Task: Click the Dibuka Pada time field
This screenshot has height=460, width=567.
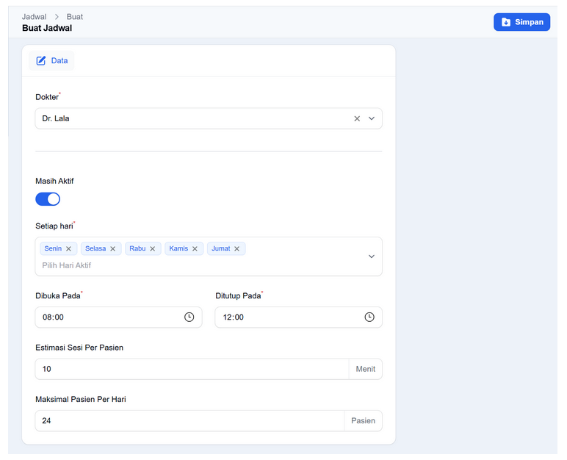Action: (x=118, y=317)
